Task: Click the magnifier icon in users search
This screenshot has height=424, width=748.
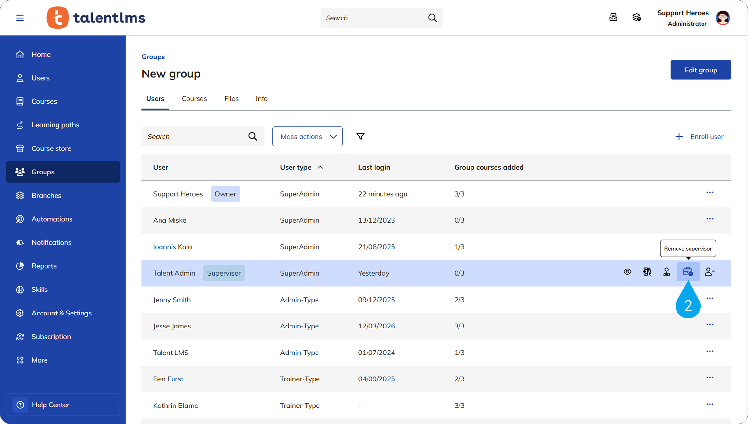Action: pos(252,136)
